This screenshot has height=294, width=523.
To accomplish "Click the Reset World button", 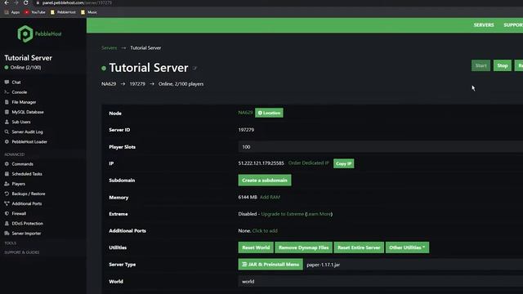I will (x=256, y=247).
